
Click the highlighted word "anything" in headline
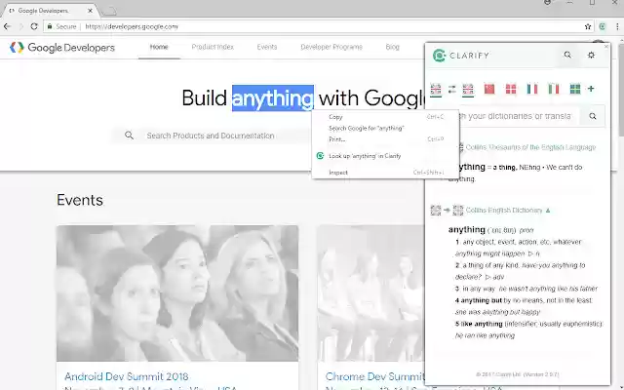point(273,98)
